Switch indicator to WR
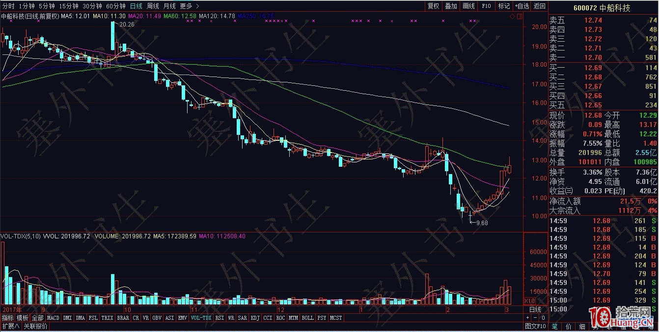Screen dimensions: 659x332 231,318
